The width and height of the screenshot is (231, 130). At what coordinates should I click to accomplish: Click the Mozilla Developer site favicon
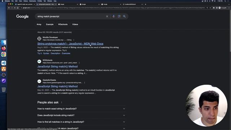(x=39, y=39)
